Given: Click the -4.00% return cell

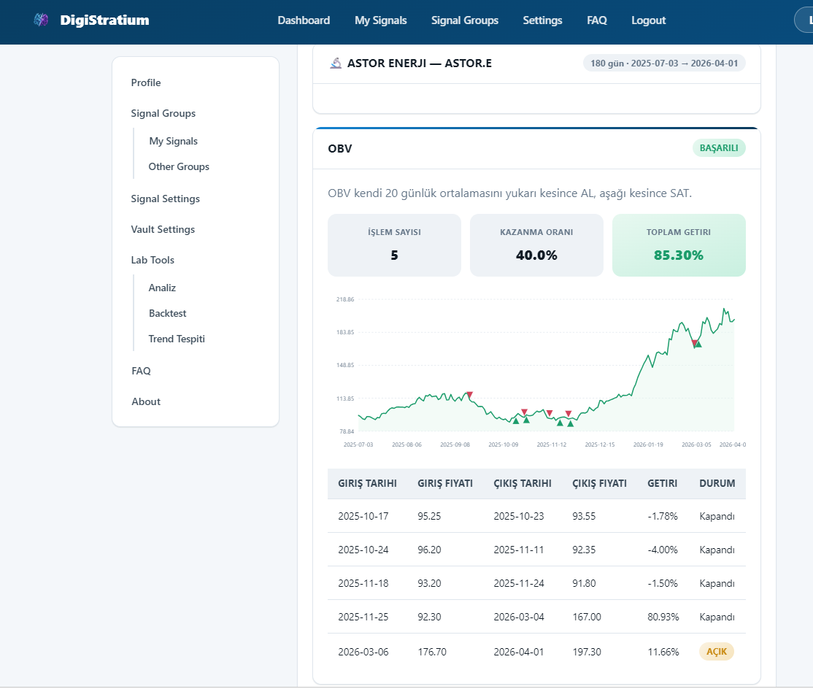Looking at the screenshot, I should [x=663, y=550].
